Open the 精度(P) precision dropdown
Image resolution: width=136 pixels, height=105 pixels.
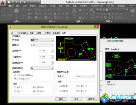tap(42, 45)
